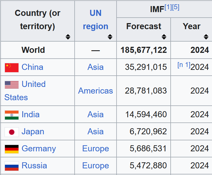Visit the Germany country link
Image resolution: width=212 pixels, height=175 pixels.
coord(39,149)
